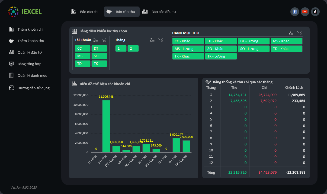Click the total Chi 34,423,079
This screenshot has width=327, height=194.
click(x=268, y=172)
